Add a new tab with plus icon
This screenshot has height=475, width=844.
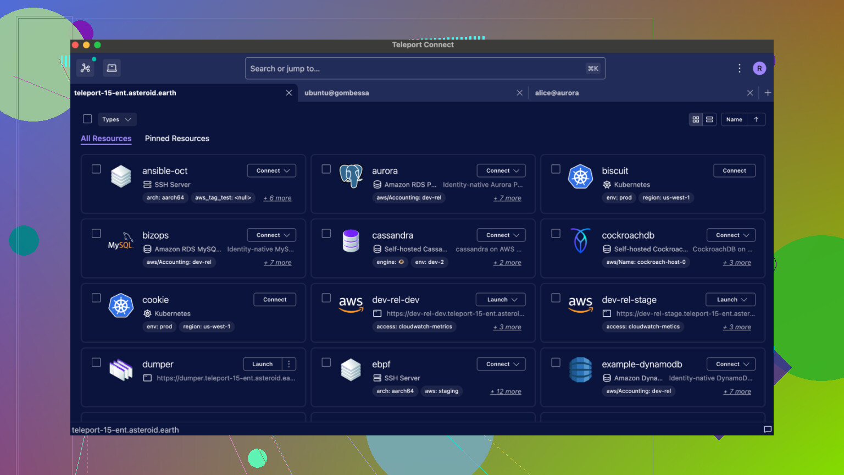(x=768, y=93)
